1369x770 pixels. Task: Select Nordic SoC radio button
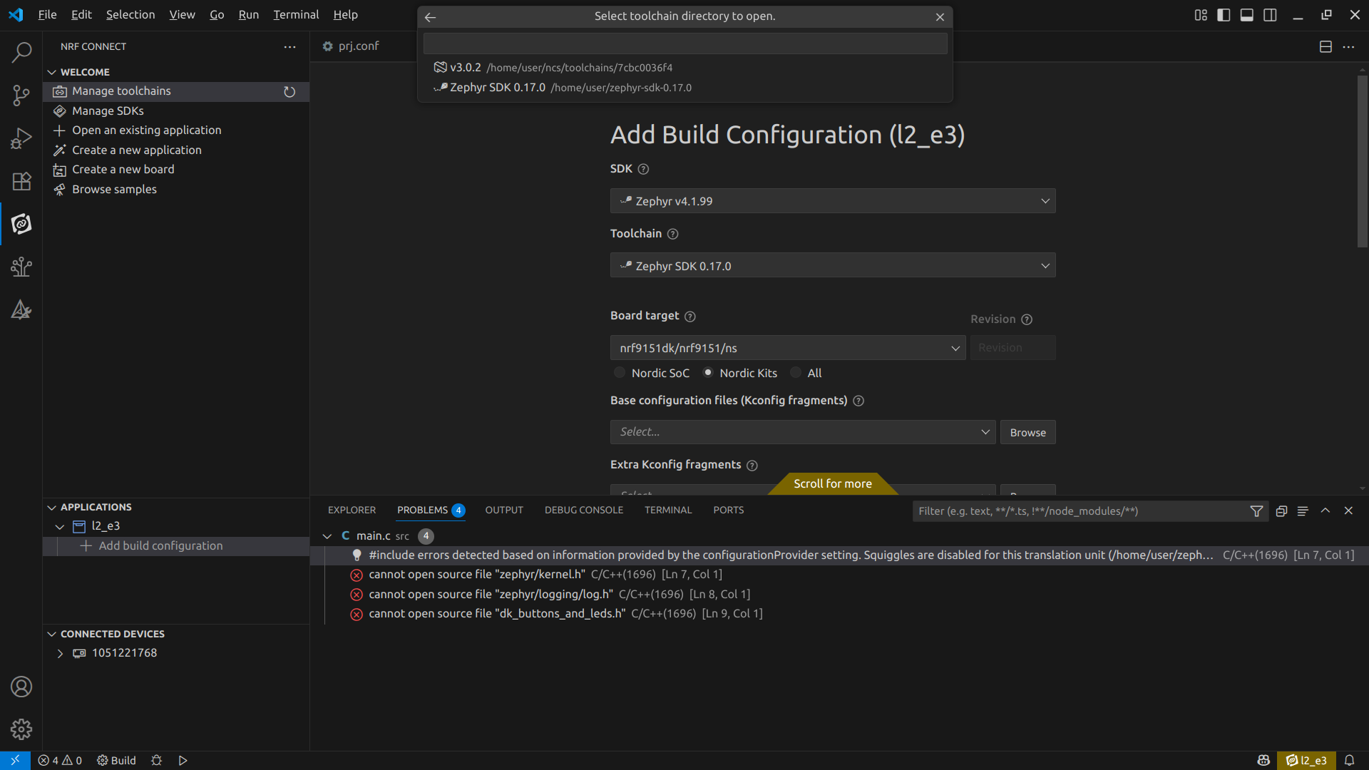pos(620,373)
